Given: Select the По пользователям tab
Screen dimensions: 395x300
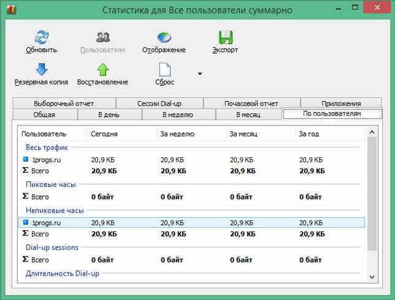Looking at the screenshot, I should (x=332, y=114).
